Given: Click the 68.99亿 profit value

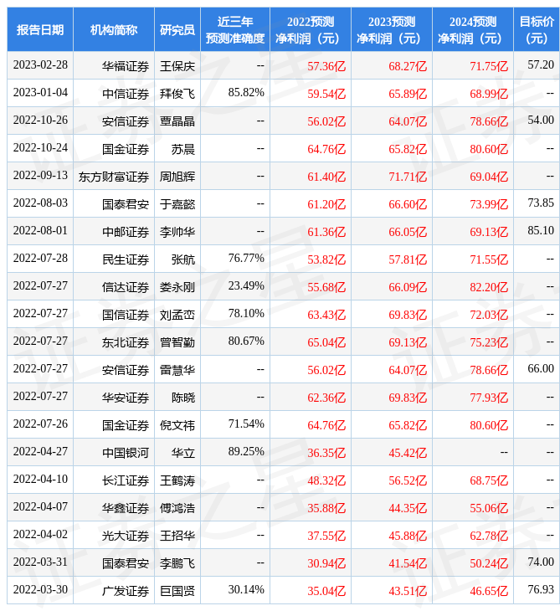Looking at the screenshot, I should (489, 94).
